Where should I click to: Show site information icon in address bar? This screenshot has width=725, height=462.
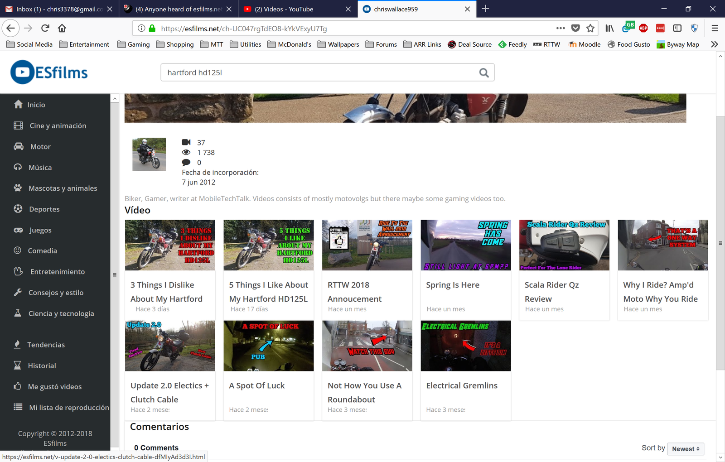[141, 28]
